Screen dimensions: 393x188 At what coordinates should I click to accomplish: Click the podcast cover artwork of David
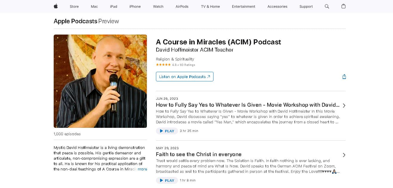point(100,81)
